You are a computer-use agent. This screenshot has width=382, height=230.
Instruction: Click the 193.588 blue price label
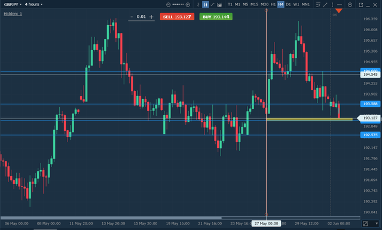click(x=370, y=104)
